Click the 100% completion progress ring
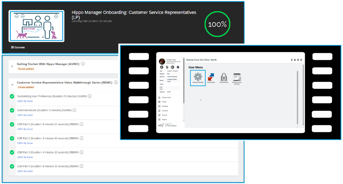The height and width of the screenshot is (184, 343). pos(217,24)
